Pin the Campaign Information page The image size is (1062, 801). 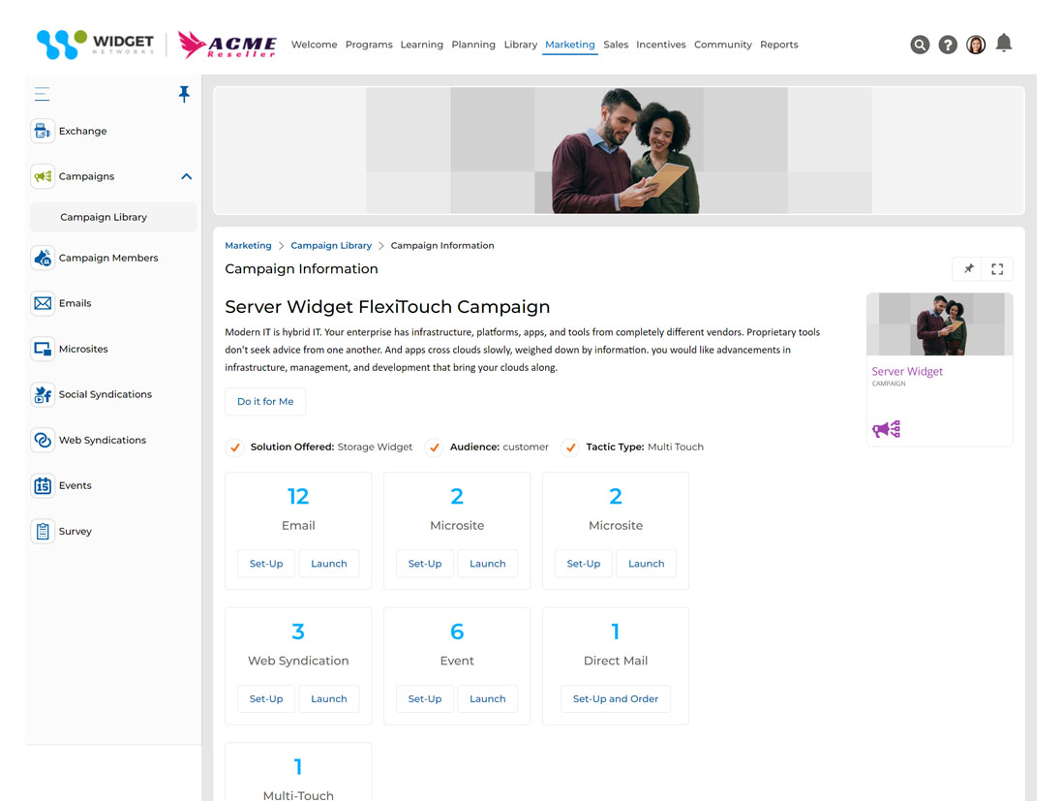pos(967,268)
